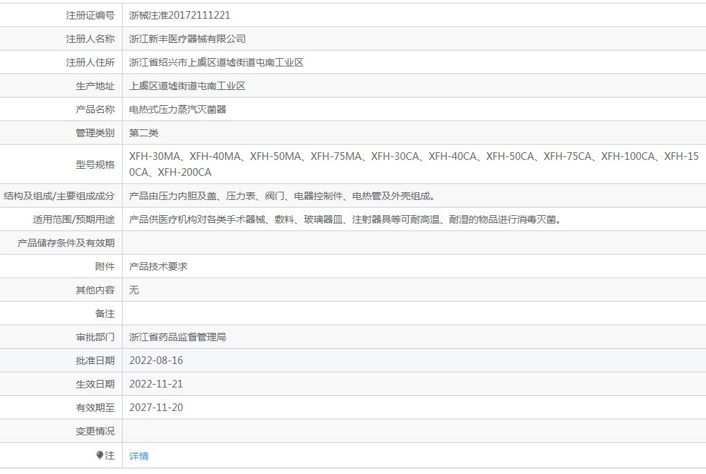Click the 结构及组成/主要组成成分 label

(59, 196)
